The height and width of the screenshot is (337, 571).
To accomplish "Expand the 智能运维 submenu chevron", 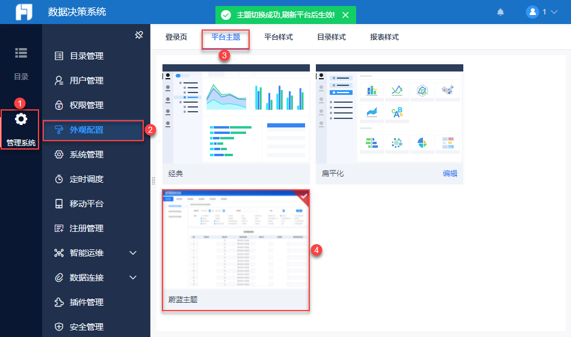I will click(133, 253).
